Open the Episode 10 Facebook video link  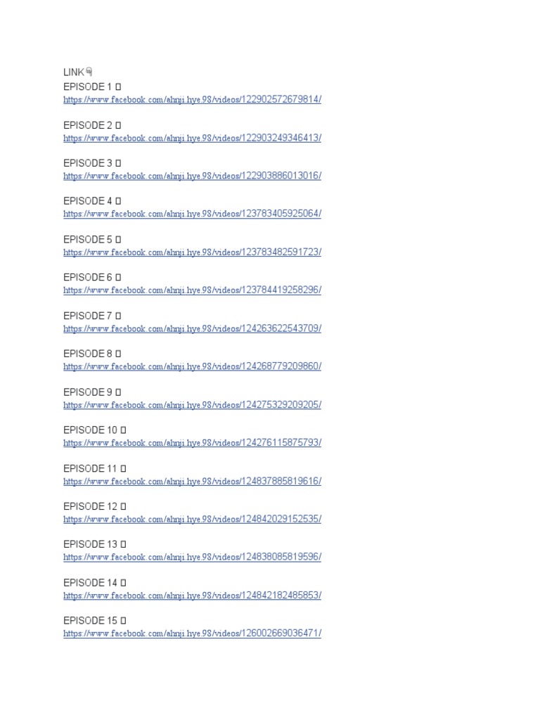point(193,443)
